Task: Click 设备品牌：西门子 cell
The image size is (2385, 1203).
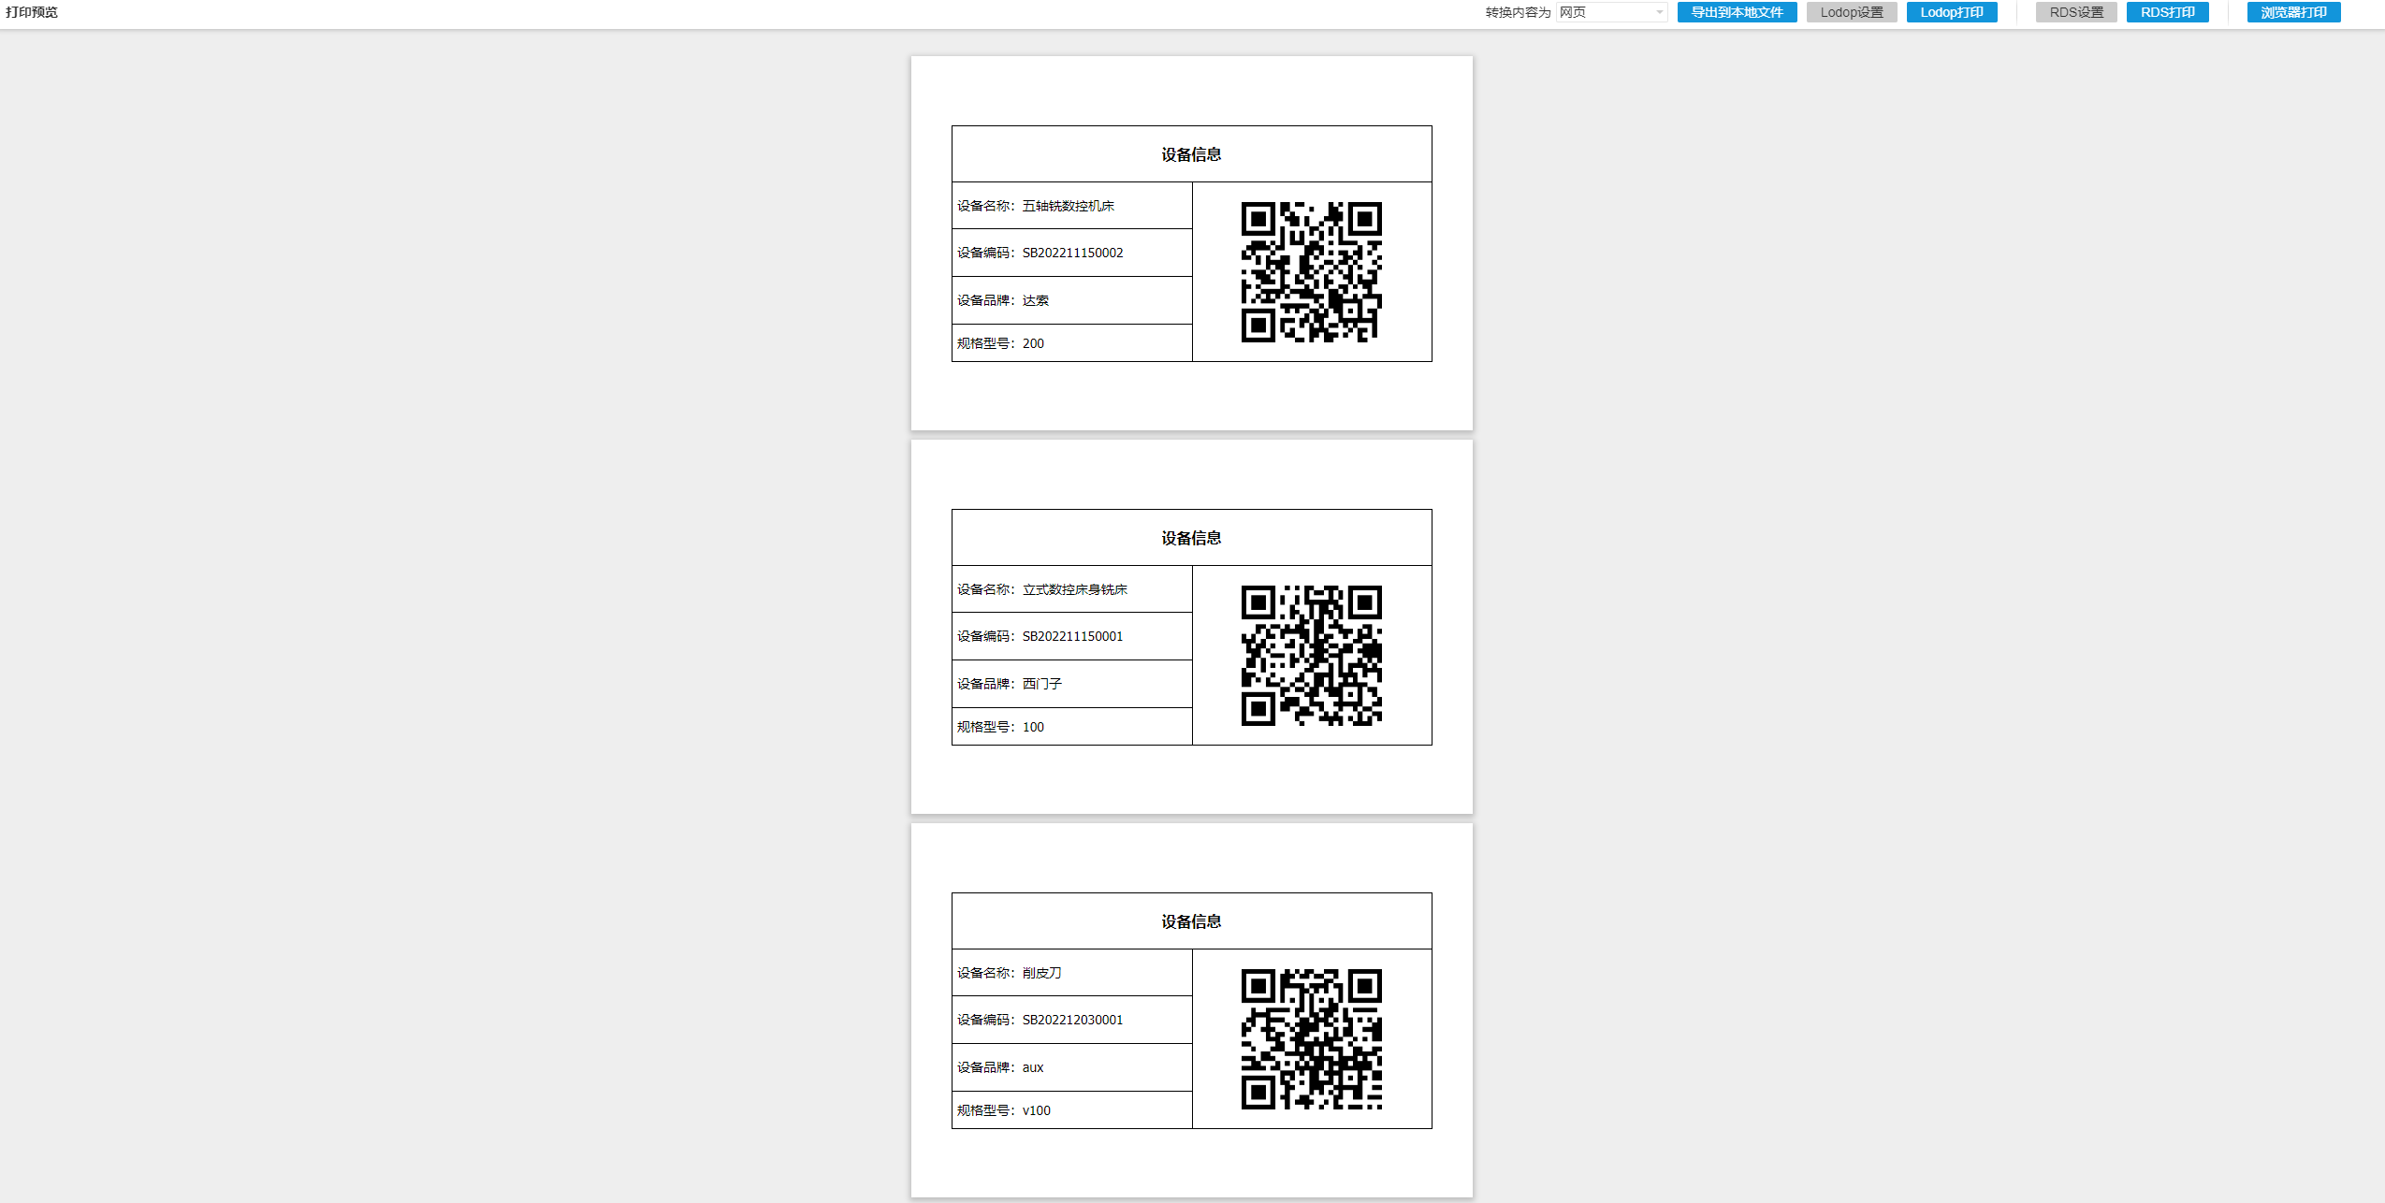Action: pyautogui.click(x=1072, y=684)
